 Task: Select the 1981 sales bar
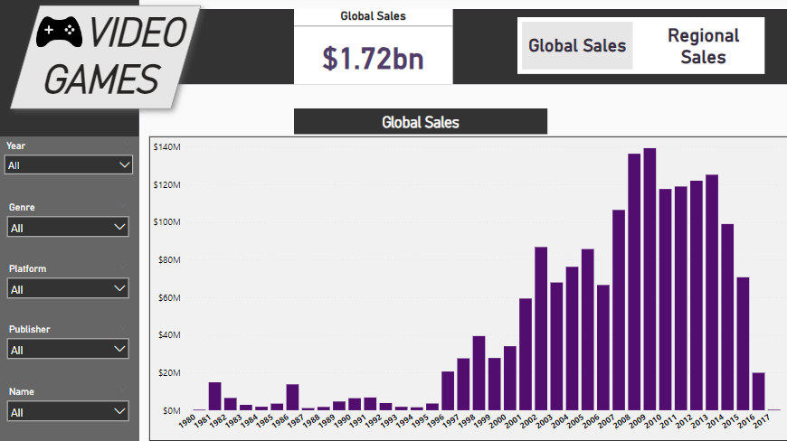pyautogui.click(x=214, y=397)
